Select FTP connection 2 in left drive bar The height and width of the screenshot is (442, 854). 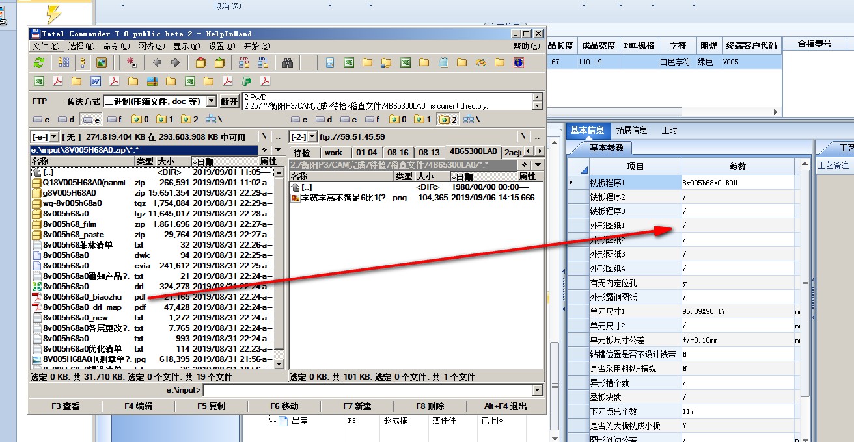coord(189,120)
